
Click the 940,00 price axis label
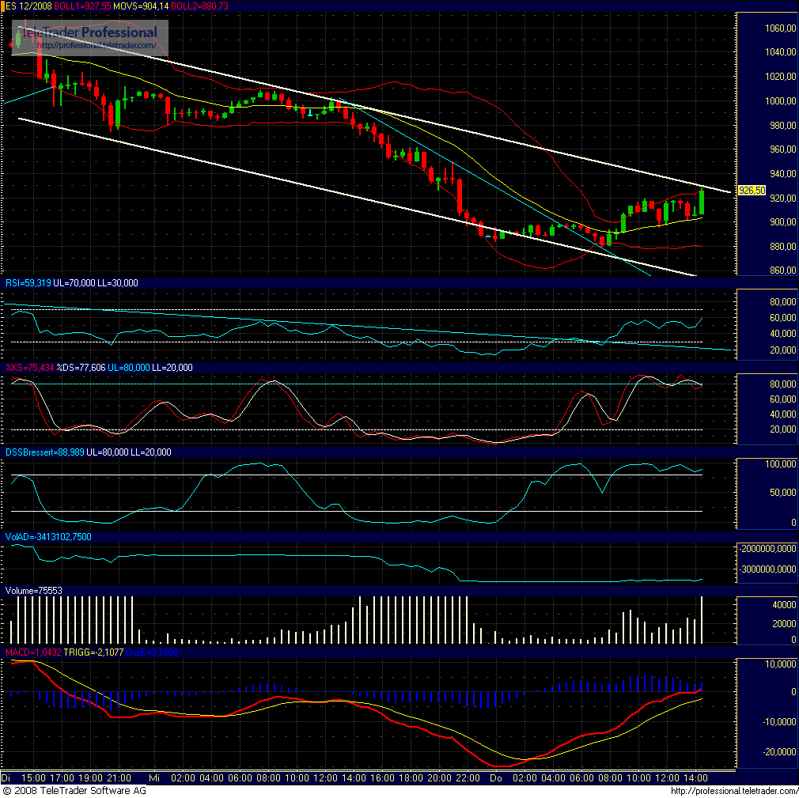coord(782,174)
